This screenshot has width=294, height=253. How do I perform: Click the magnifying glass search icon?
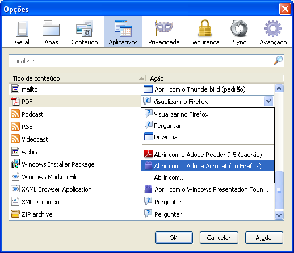[x=278, y=60]
